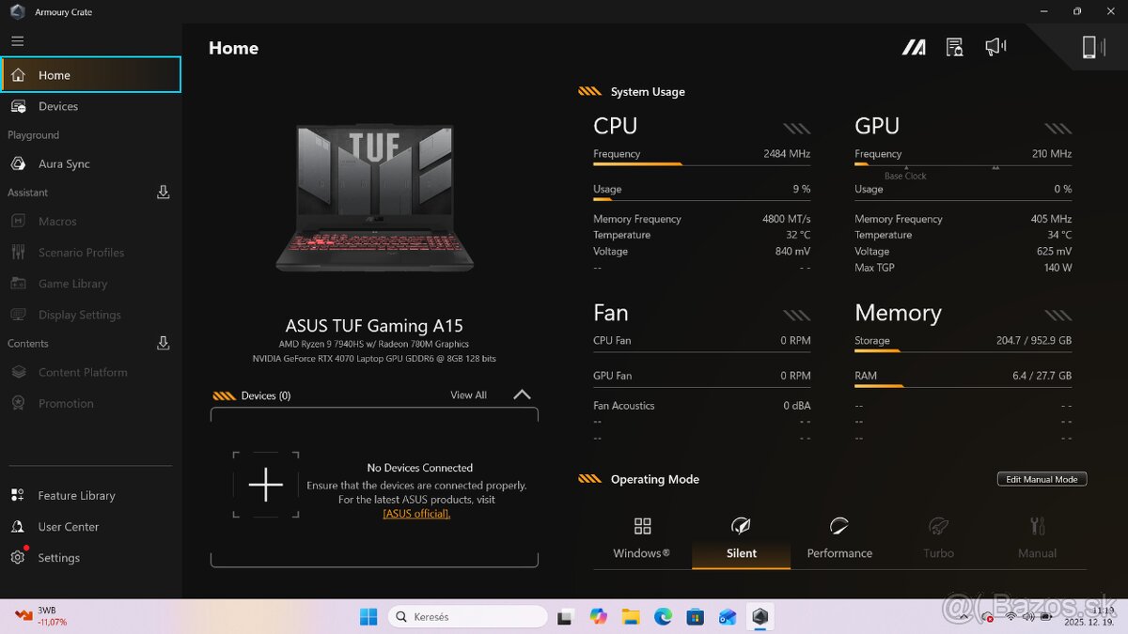This screenshot has width=1128, height=634.
Task: Open the news list icon in header
Action: tap(955, 48)
